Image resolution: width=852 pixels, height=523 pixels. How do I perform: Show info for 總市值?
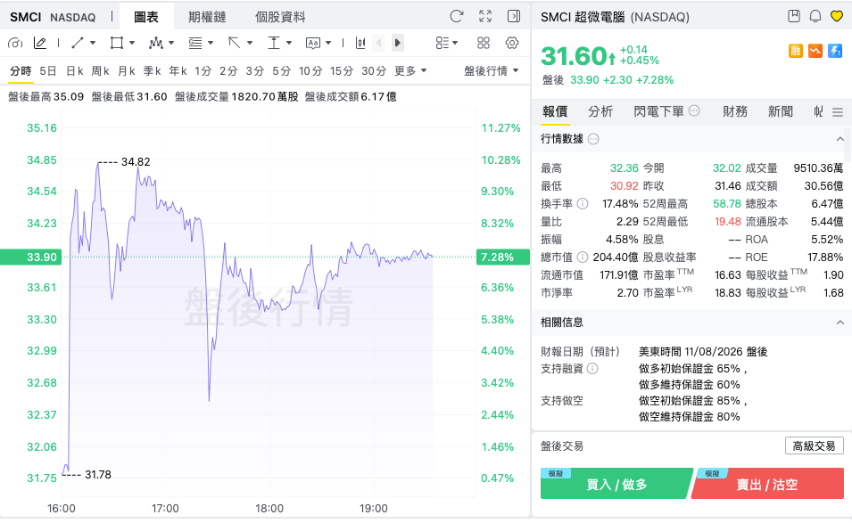tap(582, 257)
